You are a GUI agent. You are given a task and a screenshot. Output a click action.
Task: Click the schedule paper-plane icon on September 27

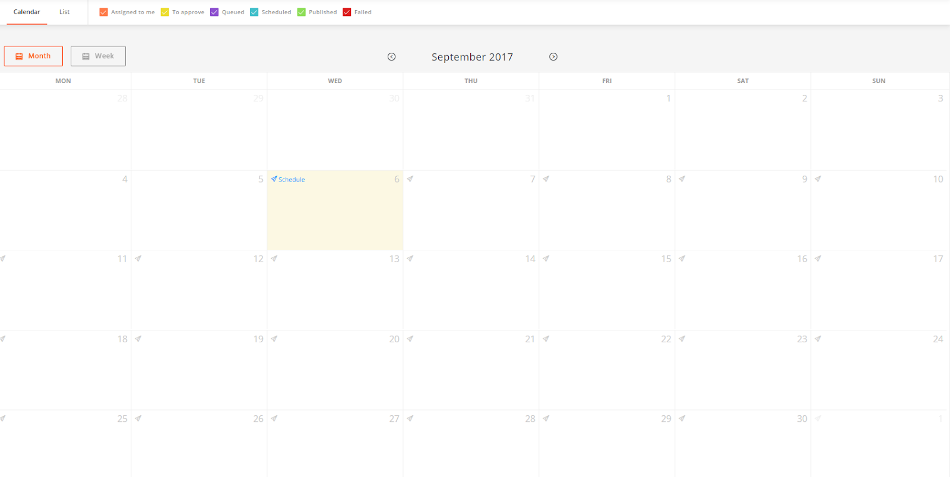(x=274, y=418)
